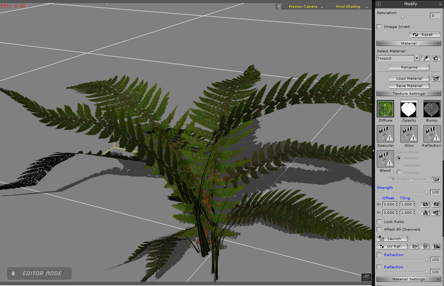This screenshot has width=444, height=286.
Task: Save UV reference with export icon
Action: (x=436, y=246)
